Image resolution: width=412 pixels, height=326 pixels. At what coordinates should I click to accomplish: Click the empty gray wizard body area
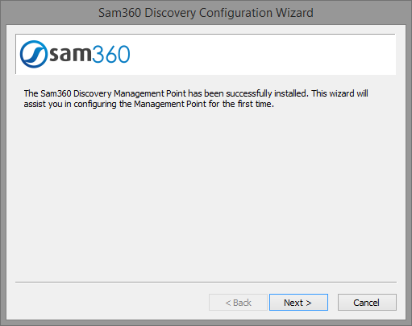[206, 193]
